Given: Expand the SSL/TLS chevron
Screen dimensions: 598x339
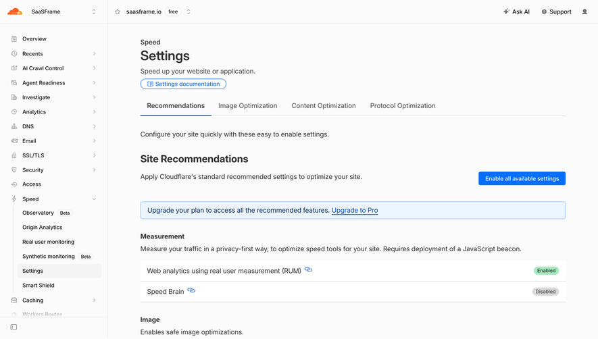Looking at the screenshot, I should tap(94, 155).
